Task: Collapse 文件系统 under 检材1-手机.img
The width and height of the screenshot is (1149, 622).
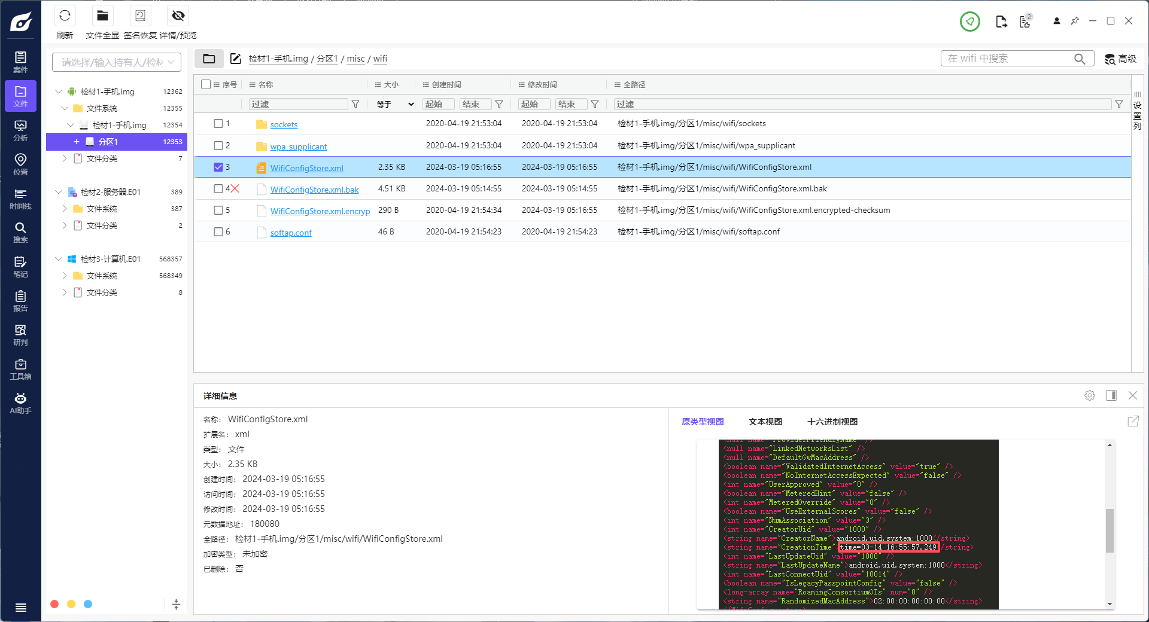Action: [x=65, y=108]
